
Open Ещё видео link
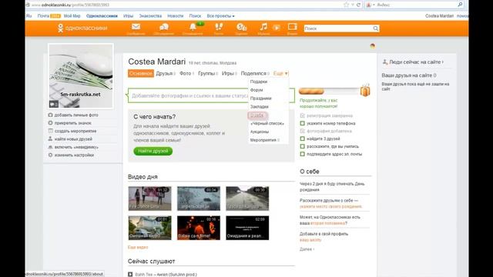138,247
